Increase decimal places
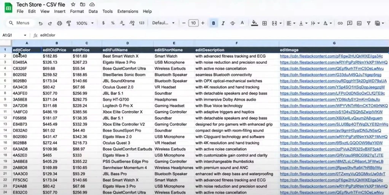The width and height of the screenshot is (389, 195). [132, 23]
